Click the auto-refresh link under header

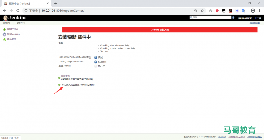(255, 23)
